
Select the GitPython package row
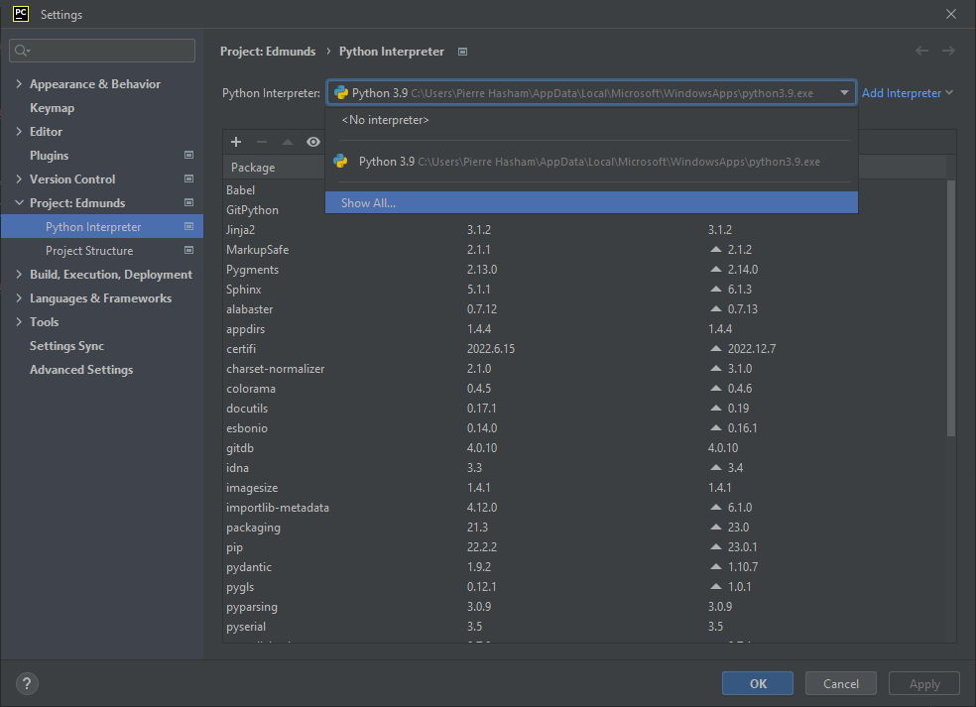252,210
